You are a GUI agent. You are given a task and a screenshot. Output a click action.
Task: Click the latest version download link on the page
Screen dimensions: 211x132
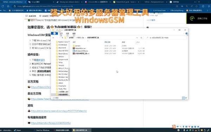(x=40, y=60)
